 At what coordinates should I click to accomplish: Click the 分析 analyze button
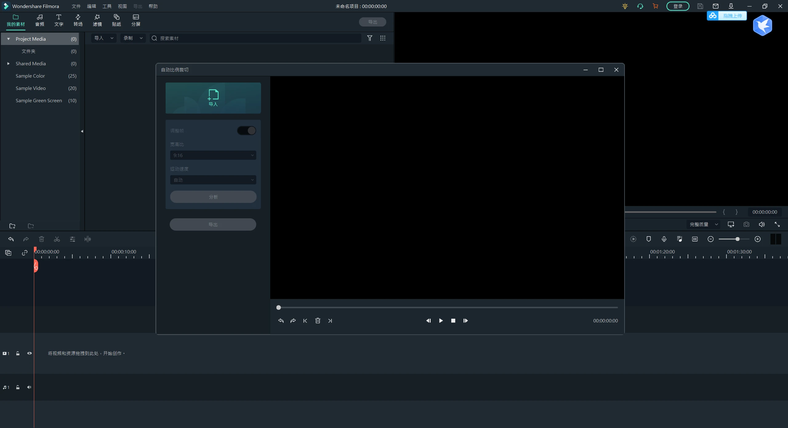pyautogui.click(x=213, y=197)
